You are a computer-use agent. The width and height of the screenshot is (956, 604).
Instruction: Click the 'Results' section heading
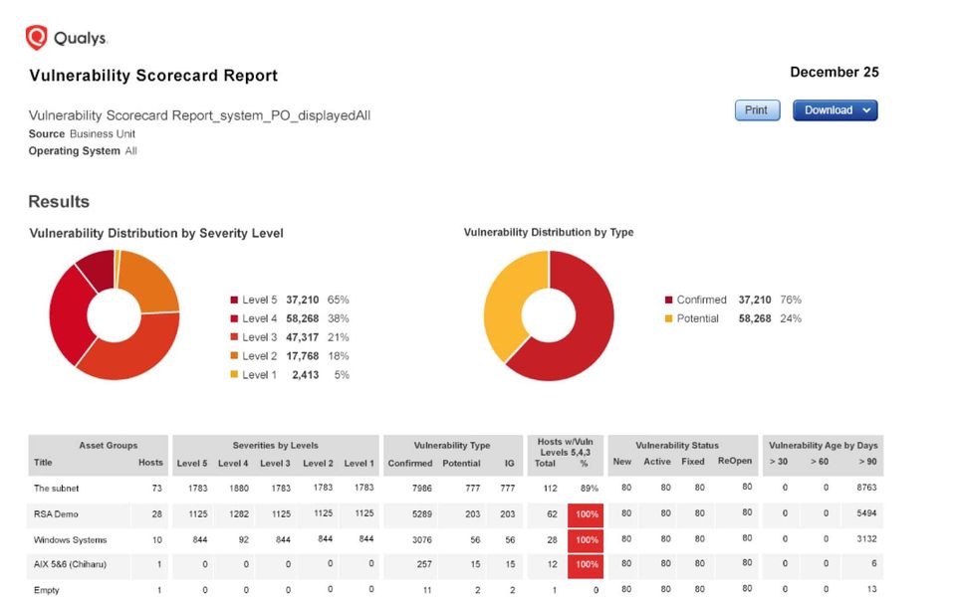pyautogui.click(x=59, y=202)
